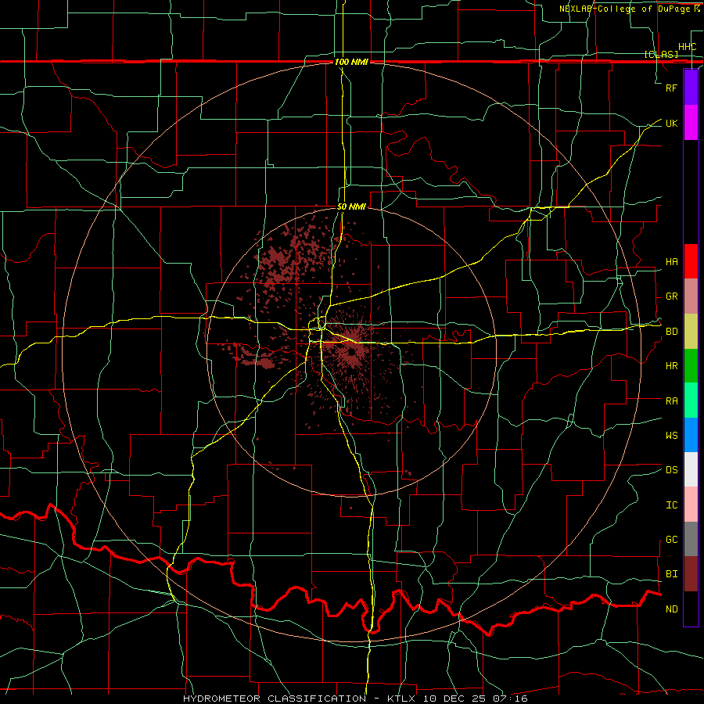Click the HA legend label

671,262
